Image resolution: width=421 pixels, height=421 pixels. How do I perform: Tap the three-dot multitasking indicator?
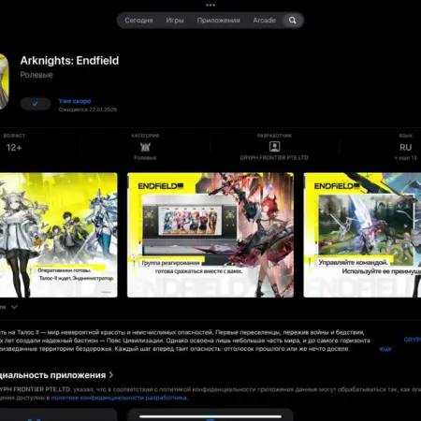210,5
